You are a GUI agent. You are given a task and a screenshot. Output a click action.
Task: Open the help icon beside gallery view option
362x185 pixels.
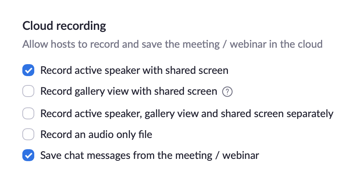pos(227,92)
